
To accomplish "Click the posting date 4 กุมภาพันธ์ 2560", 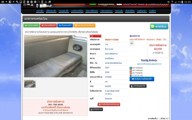I will [x=112, y=91].
